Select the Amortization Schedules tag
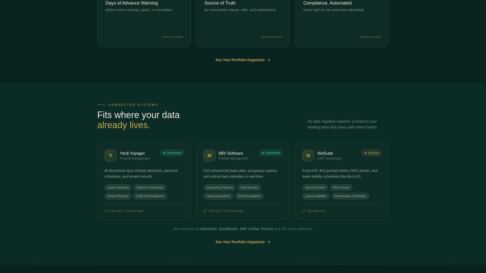This screenshot has height=273, width=486. click(350, 196)
